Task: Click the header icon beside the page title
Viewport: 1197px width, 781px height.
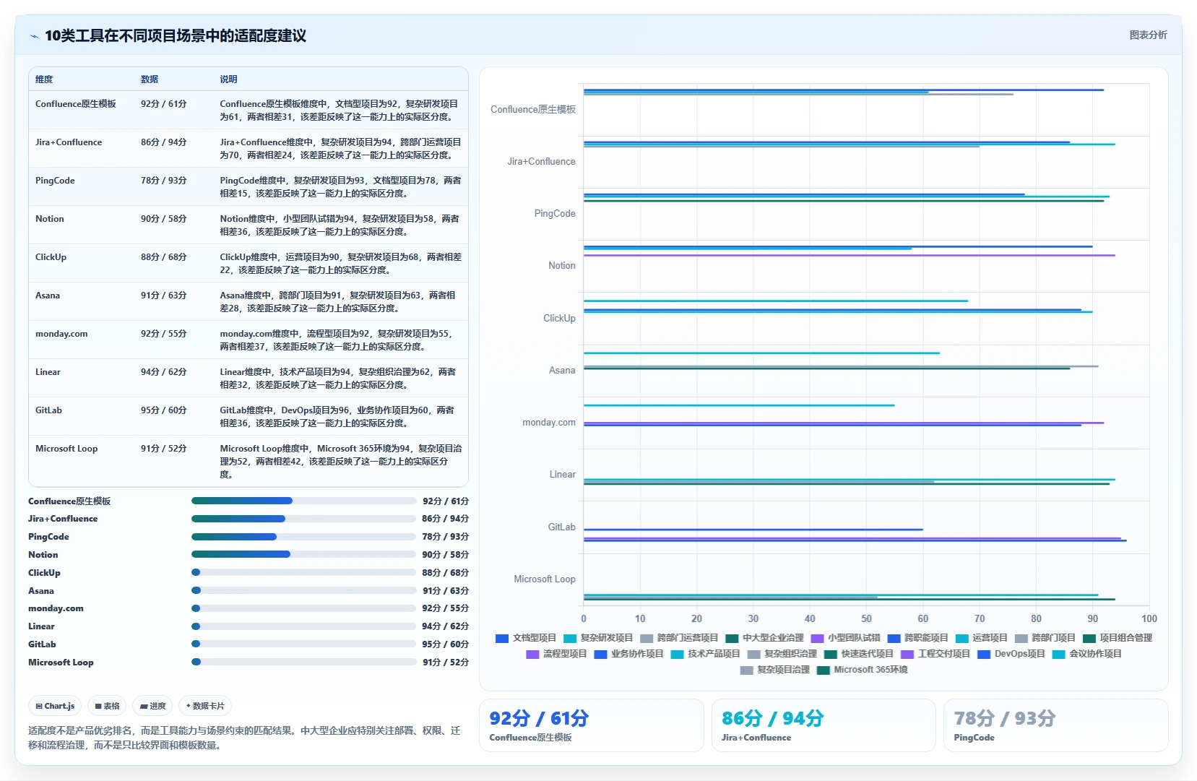Action: [34, 36]
